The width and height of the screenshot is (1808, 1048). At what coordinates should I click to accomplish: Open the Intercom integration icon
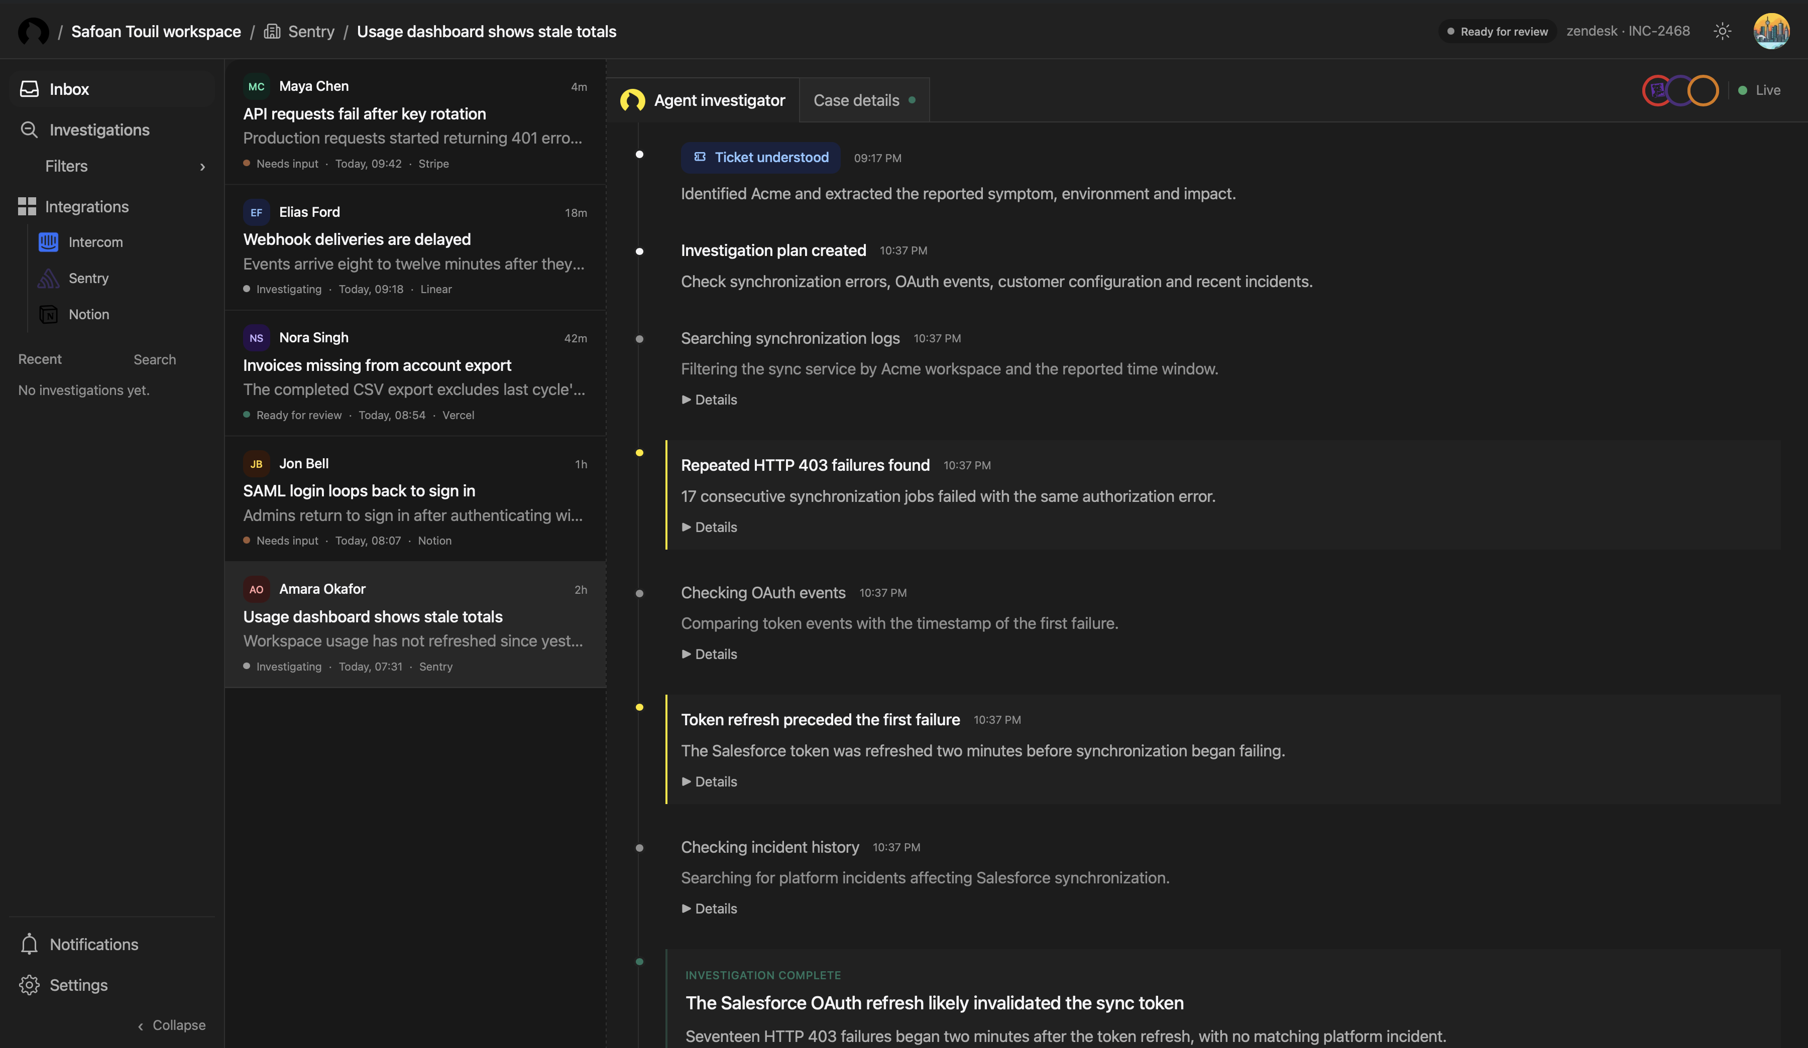(48, 242)
